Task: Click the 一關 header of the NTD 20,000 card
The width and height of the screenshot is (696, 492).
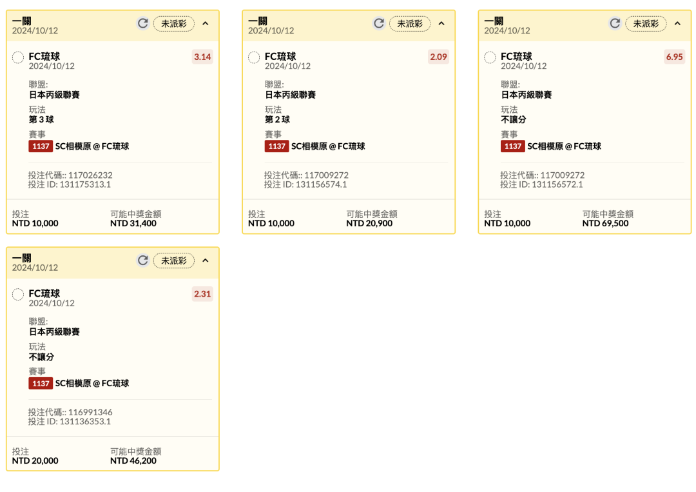Action: tap(22, 258)
